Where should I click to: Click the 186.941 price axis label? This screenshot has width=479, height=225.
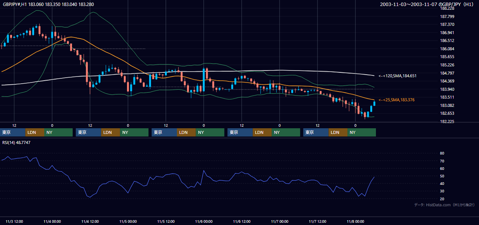coord(447,33)
